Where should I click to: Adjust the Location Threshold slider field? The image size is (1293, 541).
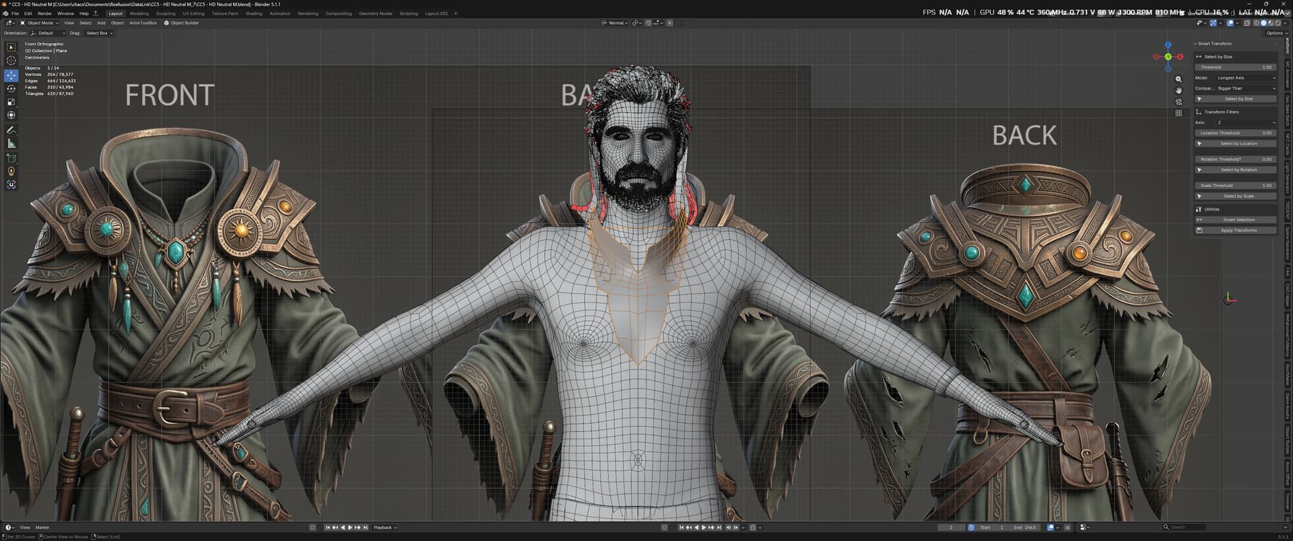1236,133
